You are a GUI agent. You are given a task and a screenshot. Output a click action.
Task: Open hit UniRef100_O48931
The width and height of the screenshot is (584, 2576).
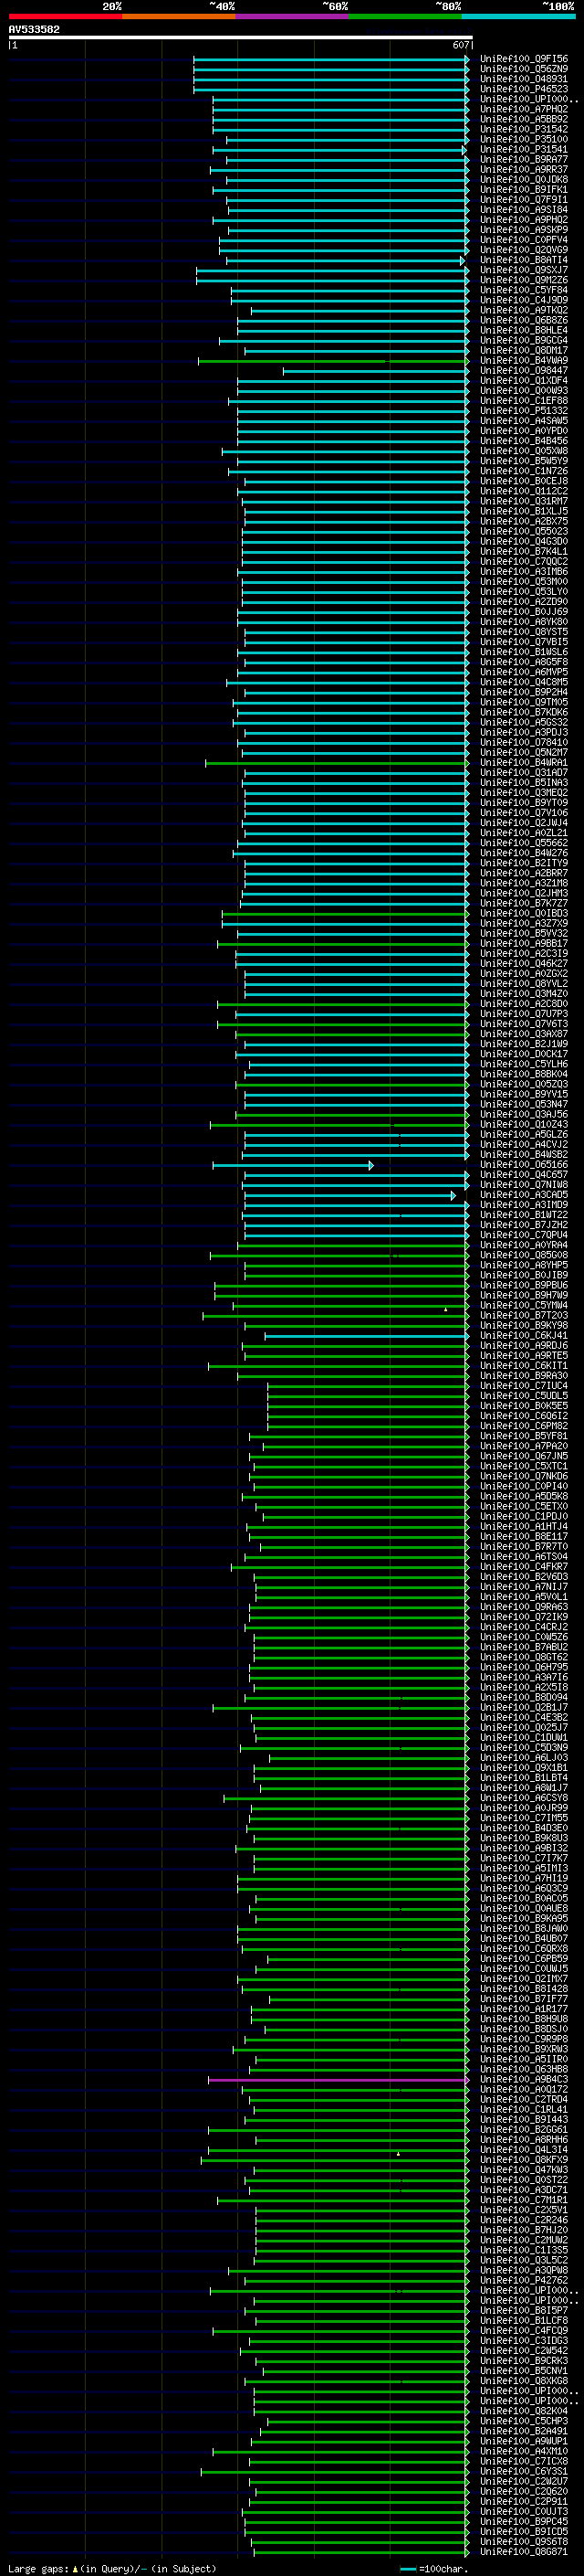pos(524,79)
